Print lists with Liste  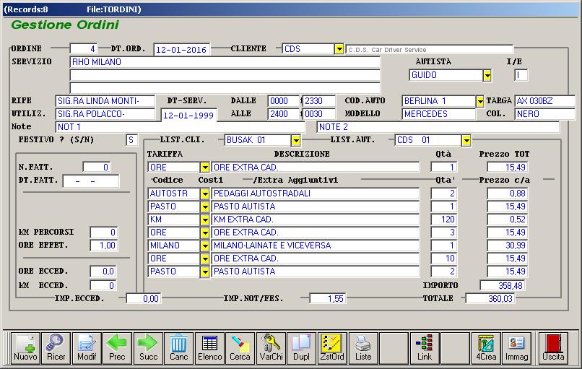[363, 347]
